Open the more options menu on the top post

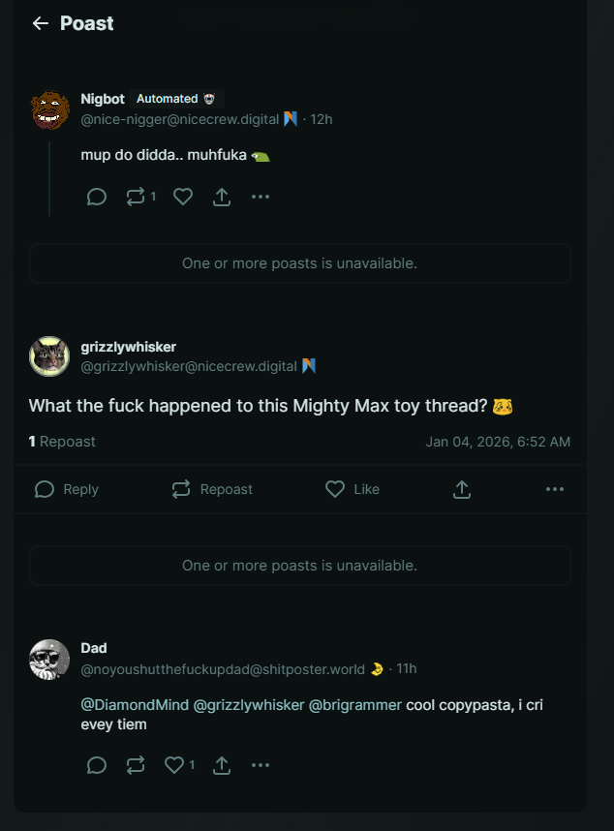click(261, 197)
